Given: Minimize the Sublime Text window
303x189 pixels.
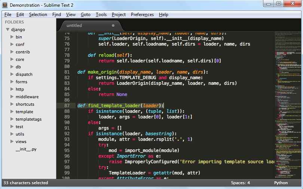Looking at the screenshot, I should 269,4.
